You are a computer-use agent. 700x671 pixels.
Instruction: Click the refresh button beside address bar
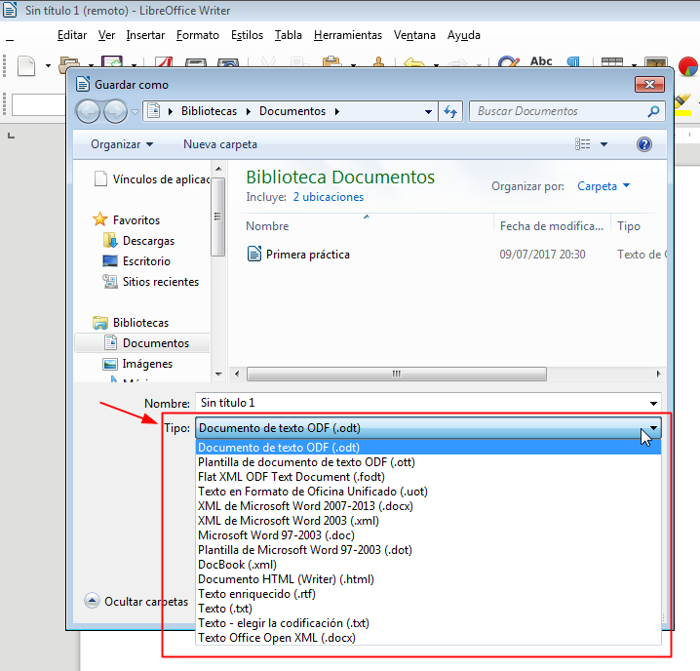[450, 111]
